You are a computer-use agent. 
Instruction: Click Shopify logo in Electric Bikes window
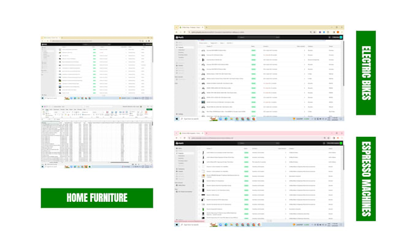180,37
